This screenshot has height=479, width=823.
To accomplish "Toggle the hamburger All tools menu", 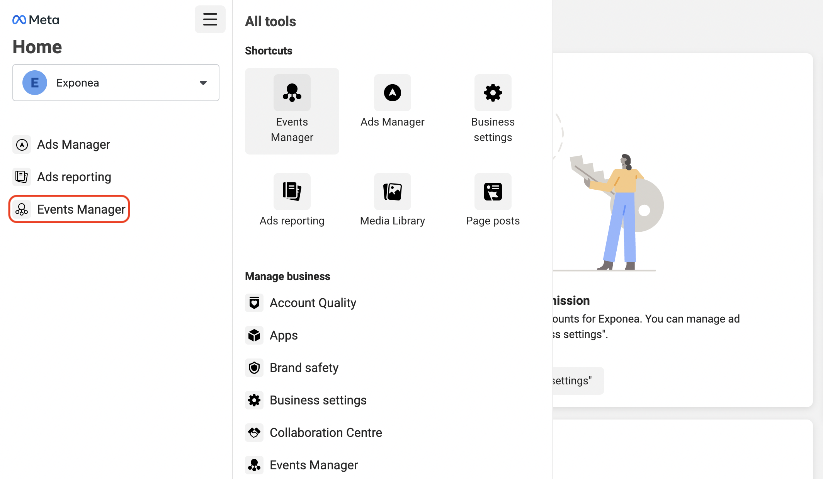I will [210, 19].
